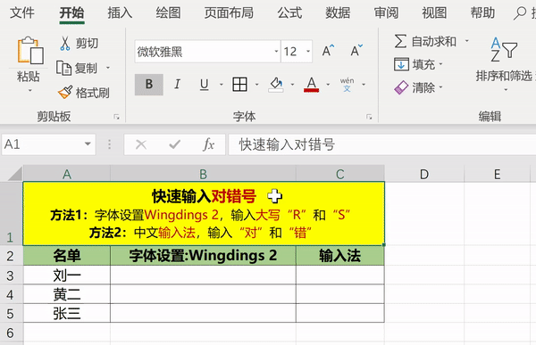Click the formula bar text field

pos(382,144)
